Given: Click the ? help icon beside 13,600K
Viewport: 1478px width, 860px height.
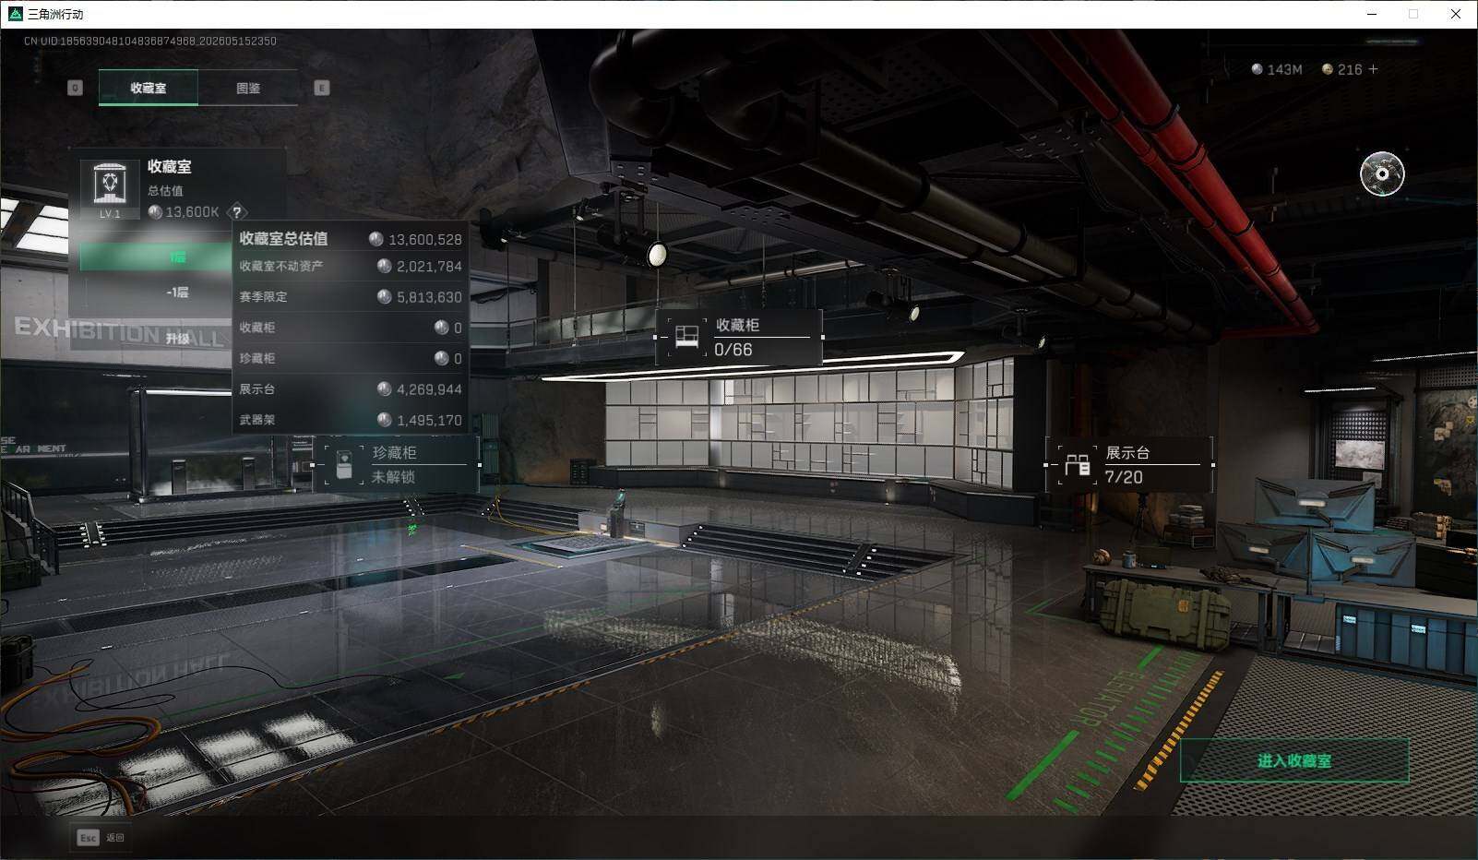Looking at the screenshot, I should pos(236,212).
